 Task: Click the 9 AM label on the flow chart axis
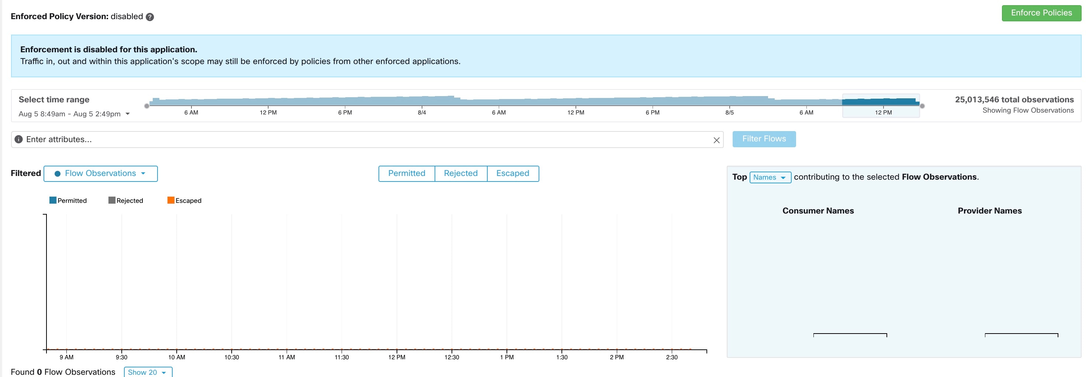point(66,357)
